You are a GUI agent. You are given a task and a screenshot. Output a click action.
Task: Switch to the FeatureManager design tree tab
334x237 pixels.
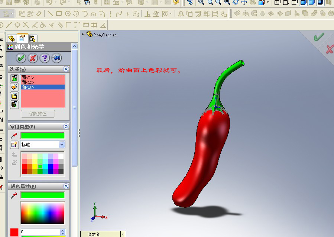(12, 39)
